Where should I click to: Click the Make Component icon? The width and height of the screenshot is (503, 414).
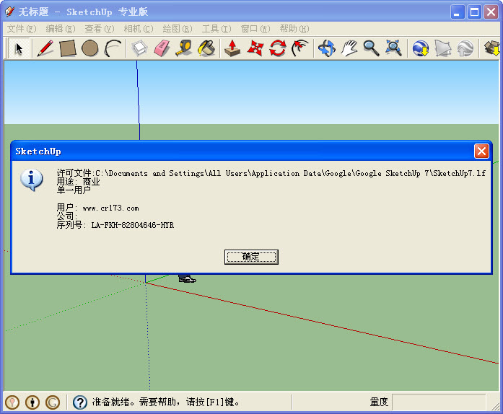tap(139, 48)
